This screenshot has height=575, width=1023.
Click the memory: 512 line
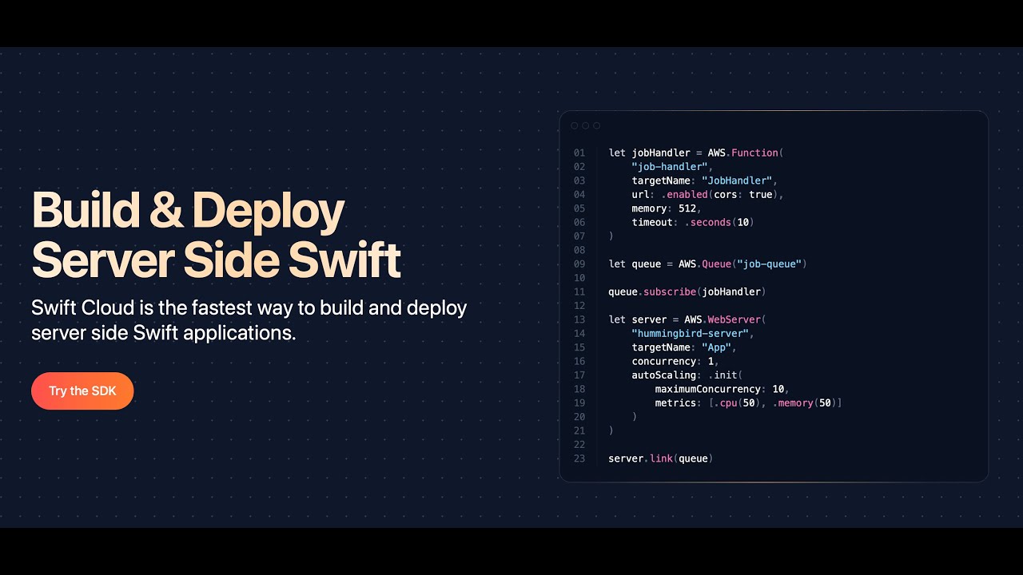[667, 208]
